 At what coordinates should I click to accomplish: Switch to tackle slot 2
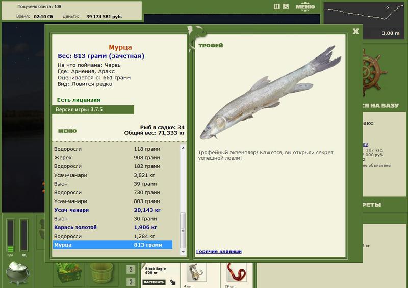point(131,270)
